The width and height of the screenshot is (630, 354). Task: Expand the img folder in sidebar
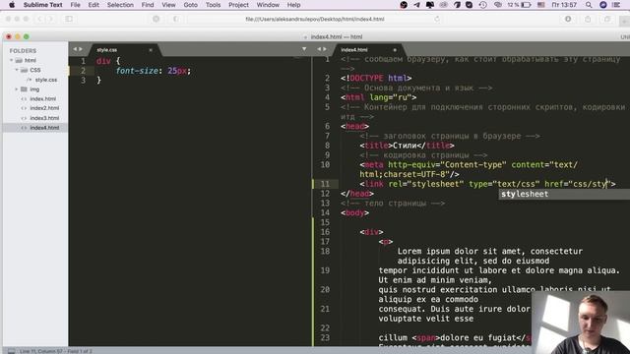tap(17, 89)
